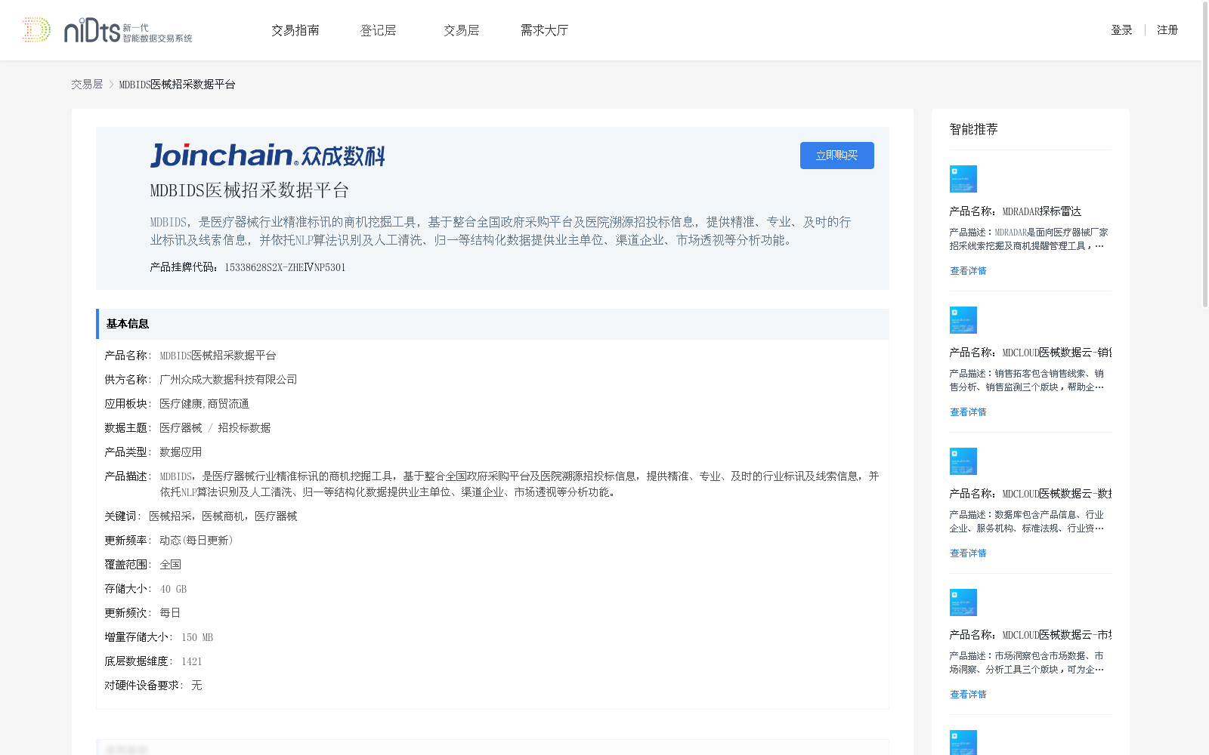Viewport: 1209px width, 755px height.
Task: Click the 登录 link
Action: click(1121, 30)
